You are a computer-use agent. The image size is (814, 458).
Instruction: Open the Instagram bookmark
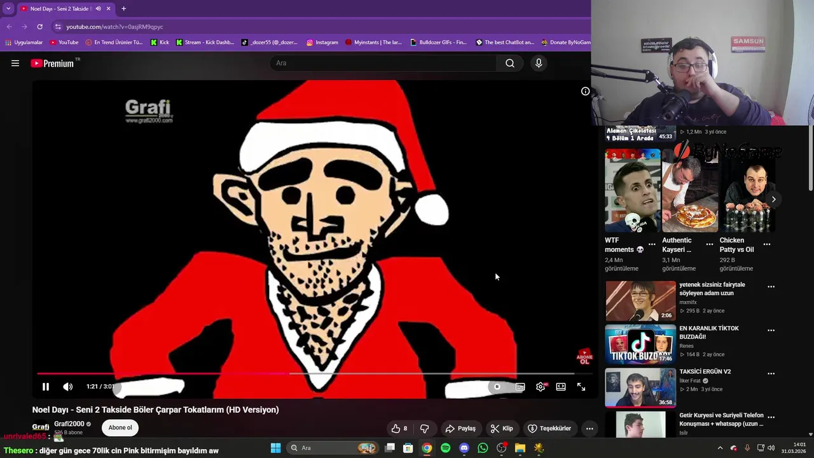tap(322, 43)
